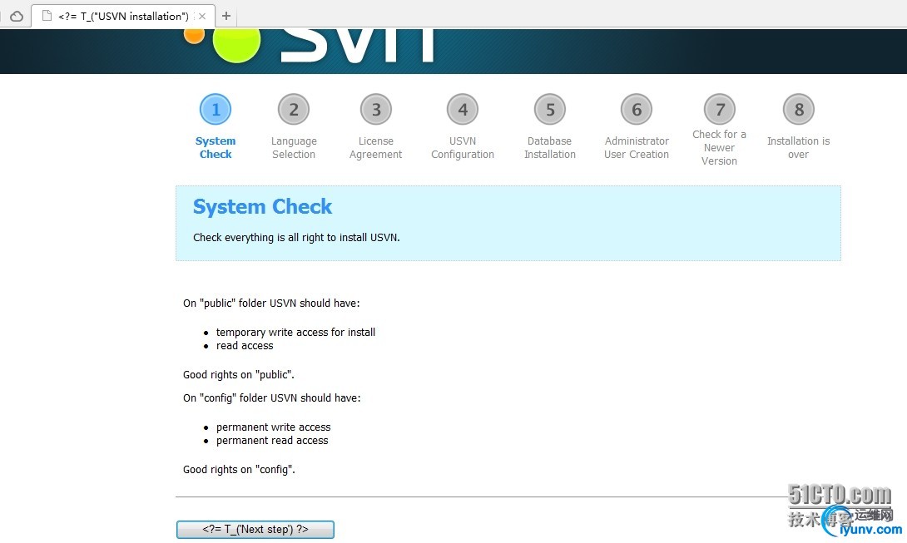This screenshot has width=907, height=543.
Task: Click the step 7 newer version circle
Action: point(720,109)
